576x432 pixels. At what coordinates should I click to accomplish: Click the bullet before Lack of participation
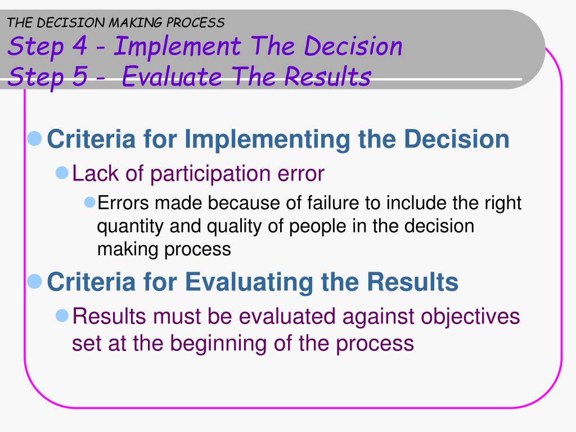(x=62, y=173)
